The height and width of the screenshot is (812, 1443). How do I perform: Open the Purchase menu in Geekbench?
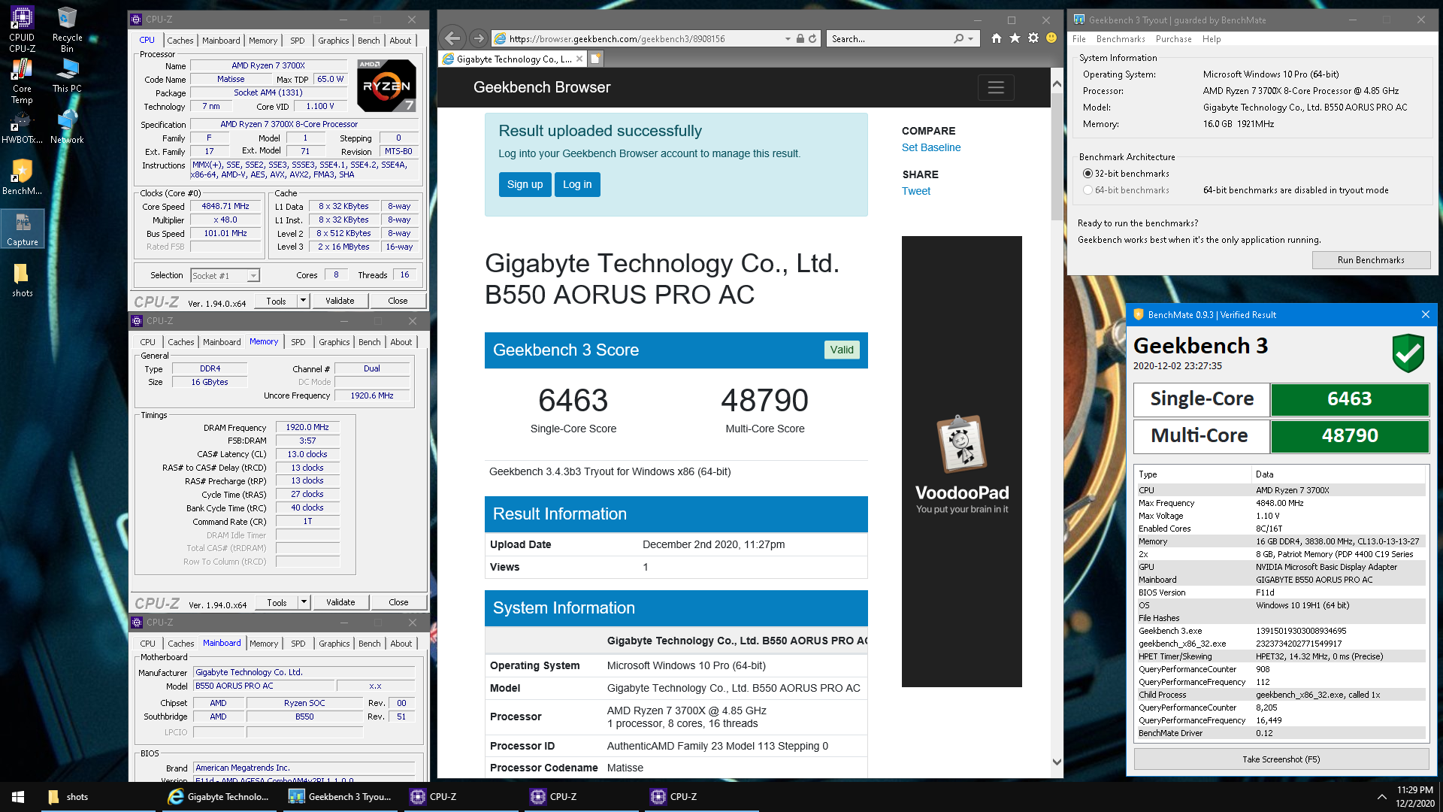click(x=1173, y=39)
